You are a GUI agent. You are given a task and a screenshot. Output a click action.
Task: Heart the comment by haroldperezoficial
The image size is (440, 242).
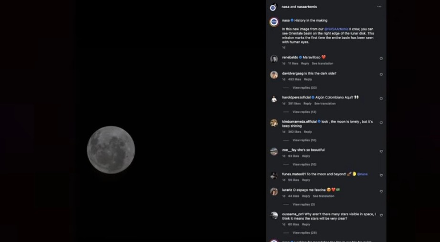pos(381,99)
